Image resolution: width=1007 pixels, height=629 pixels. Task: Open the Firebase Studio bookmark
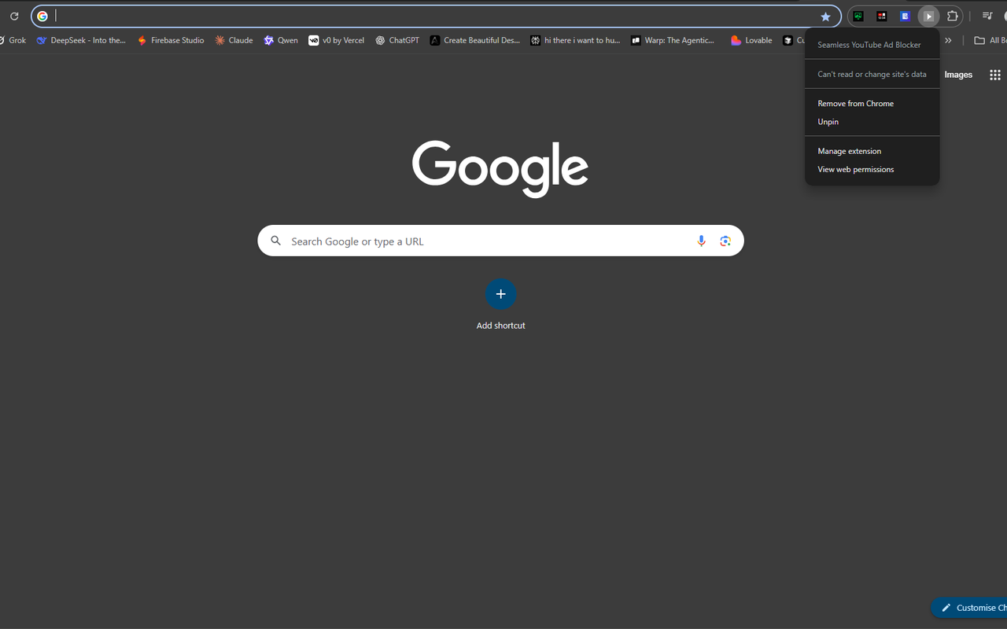[x=171, y=40]
